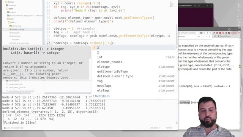Click the red extension icon in browser toolbar
This screenshot has width=243, height=137.
[220, 33]
